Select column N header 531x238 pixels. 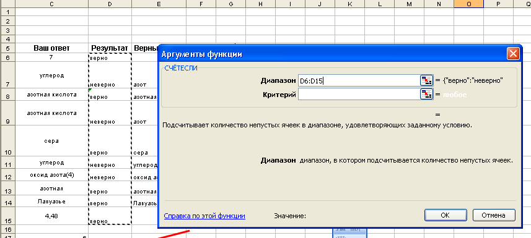[439, 4]
